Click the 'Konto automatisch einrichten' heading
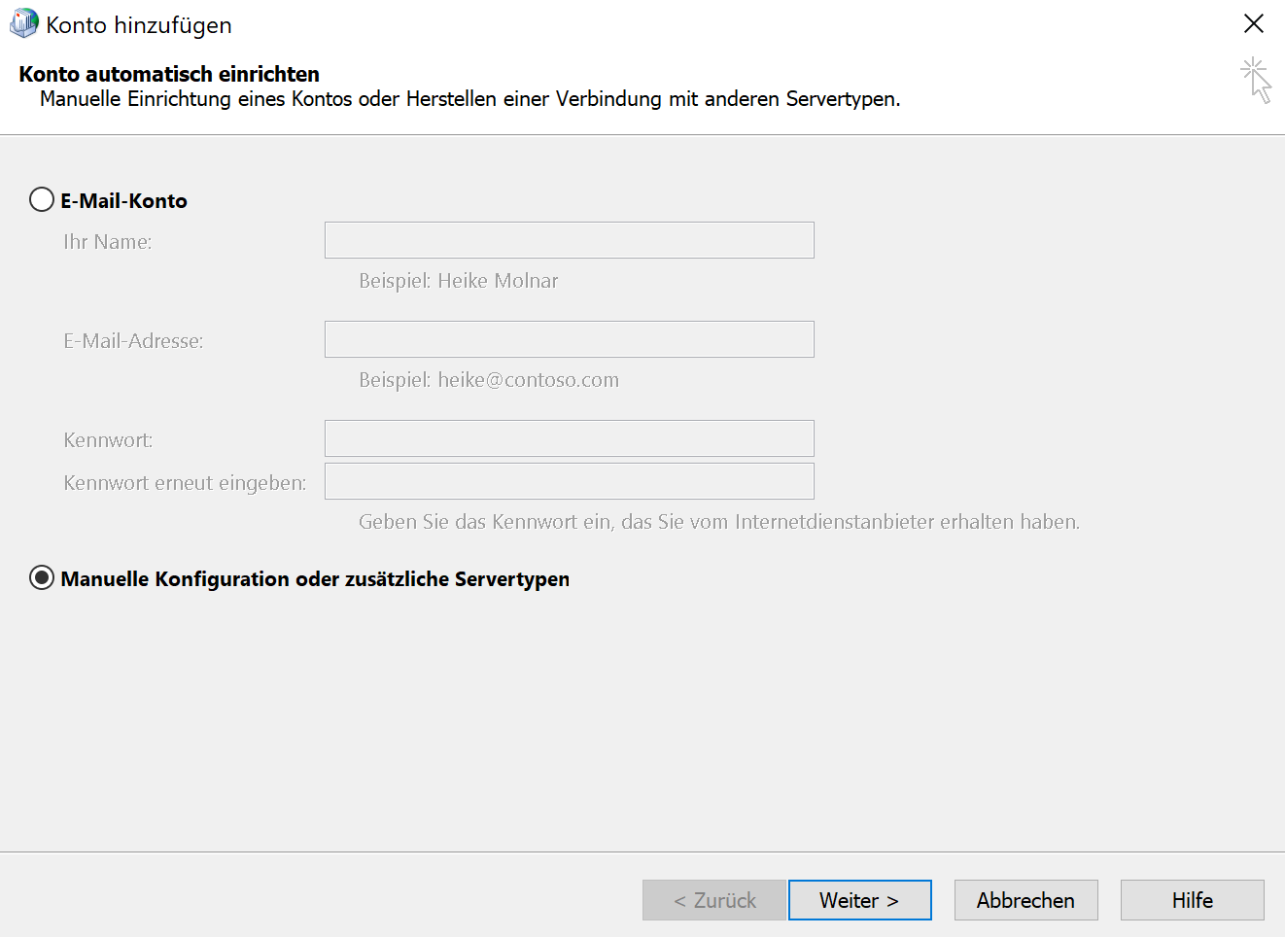The height and width of the screenshot is (937, 1285). click(169, 74)
